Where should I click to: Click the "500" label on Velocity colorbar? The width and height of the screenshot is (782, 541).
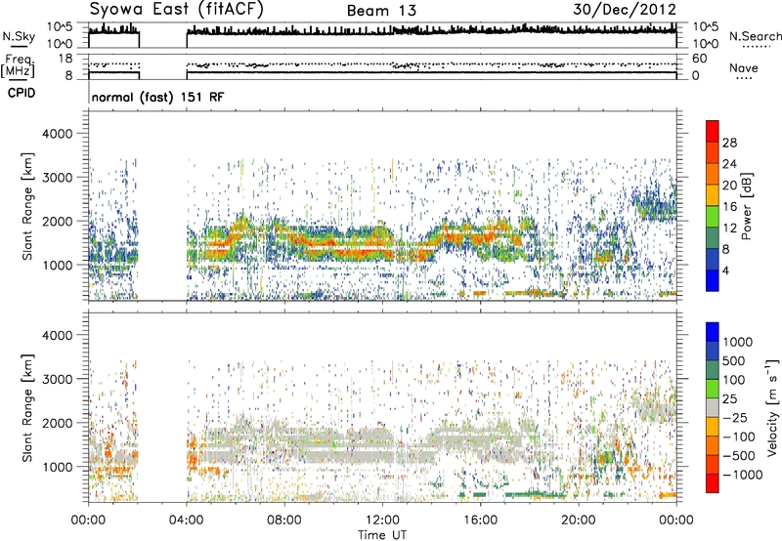coord(733,361)
